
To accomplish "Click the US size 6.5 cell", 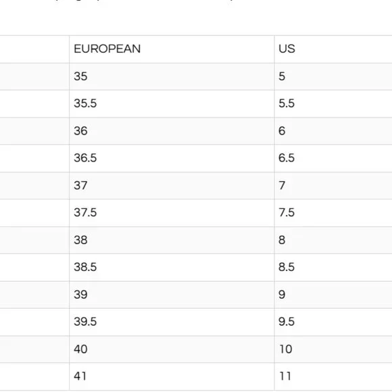I will pyautogui.click(x=333, y=158).
